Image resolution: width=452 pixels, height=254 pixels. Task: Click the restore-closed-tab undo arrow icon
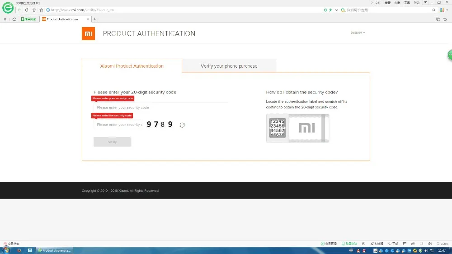(445, 19)
